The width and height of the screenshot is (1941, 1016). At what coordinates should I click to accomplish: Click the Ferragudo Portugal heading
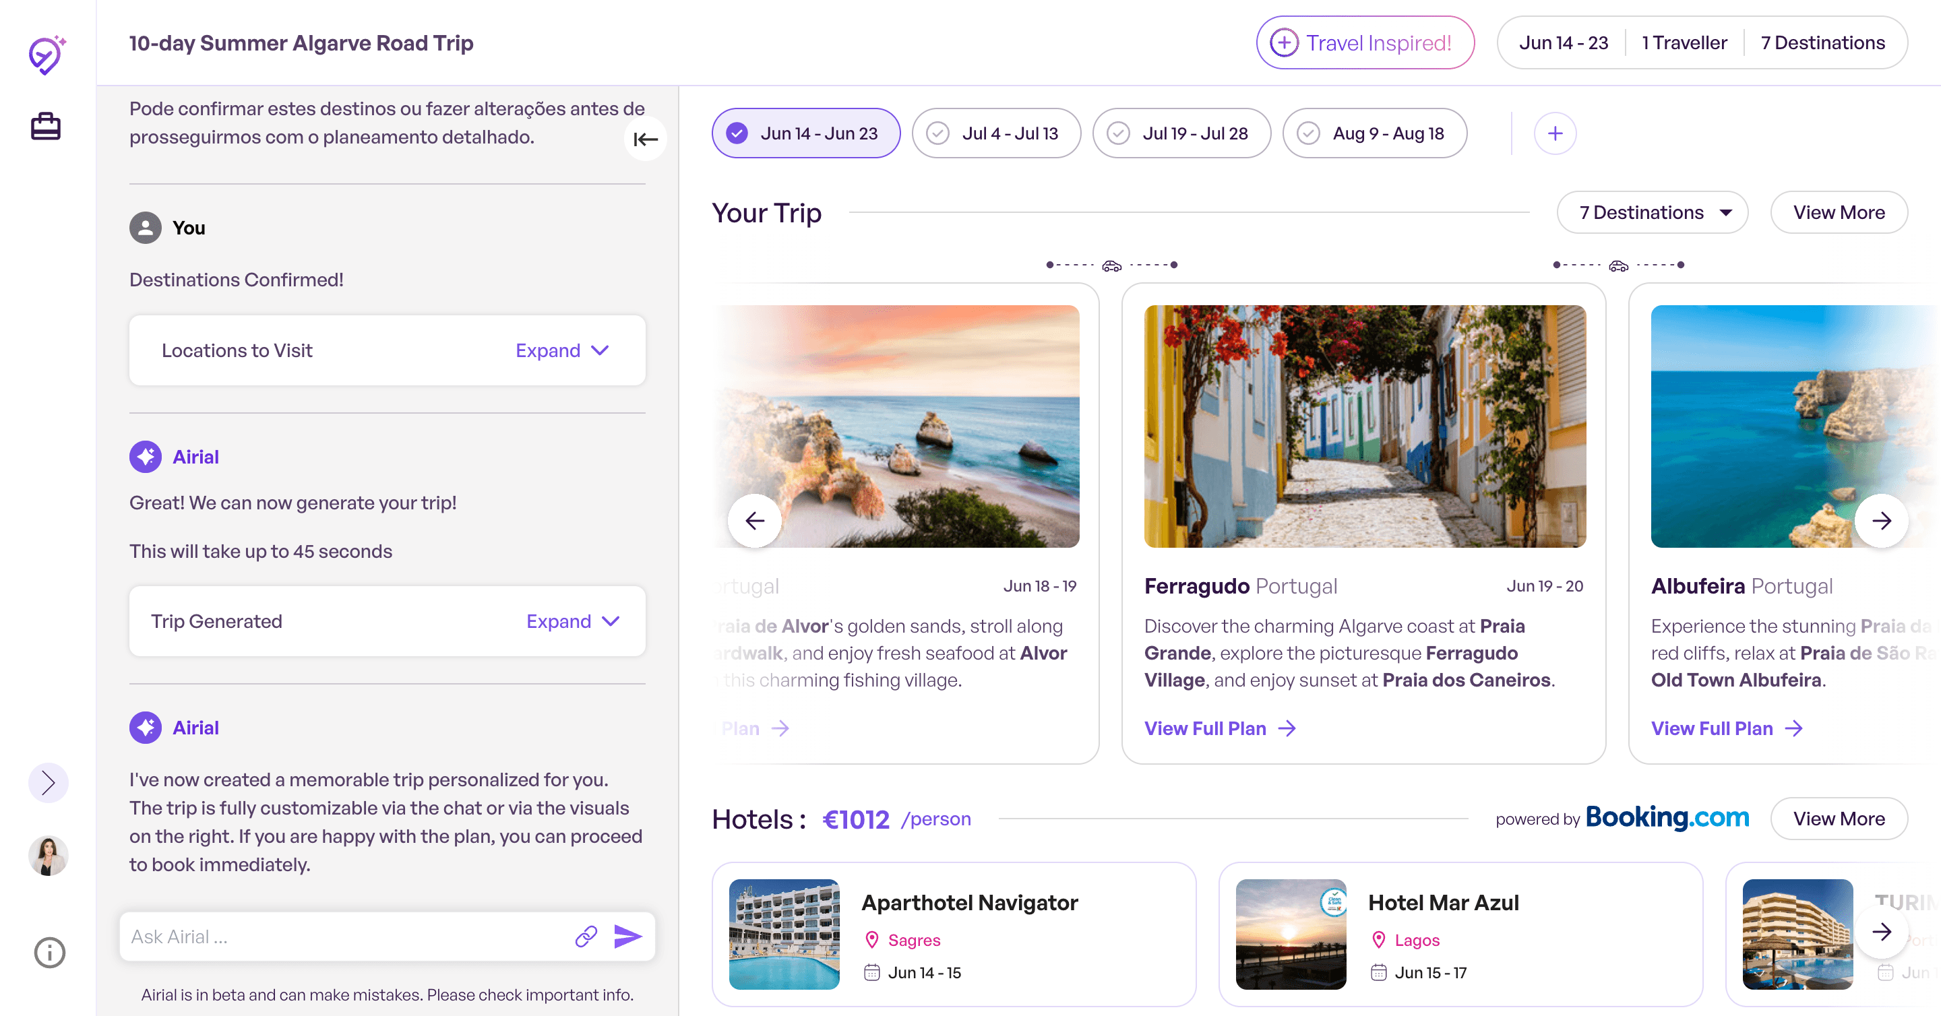point(1241,586)
